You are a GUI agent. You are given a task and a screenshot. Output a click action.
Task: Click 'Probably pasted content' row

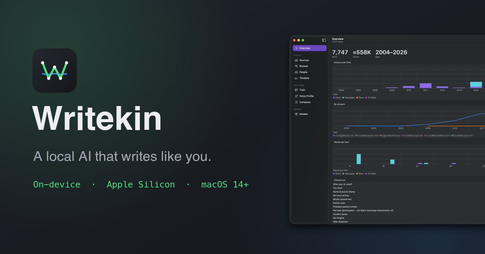click(x=345, y=207)
